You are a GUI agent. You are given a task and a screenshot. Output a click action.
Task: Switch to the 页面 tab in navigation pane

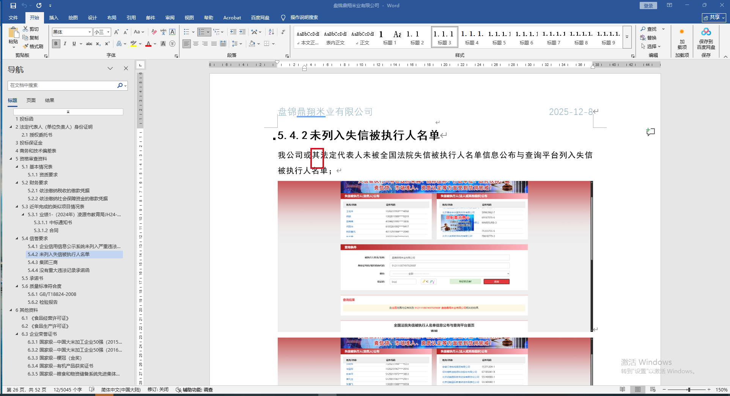click(31, 101)
